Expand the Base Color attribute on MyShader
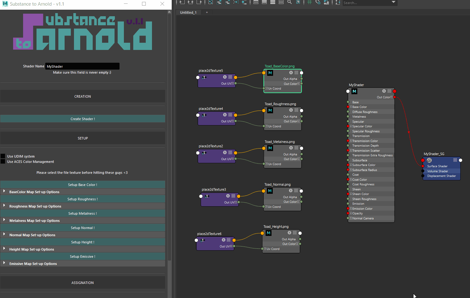Screen dimensions: 470x298 point(351,107)
